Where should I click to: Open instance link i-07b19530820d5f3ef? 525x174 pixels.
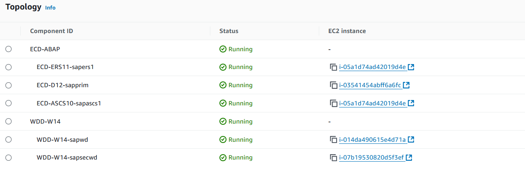[x=371, y=157]
